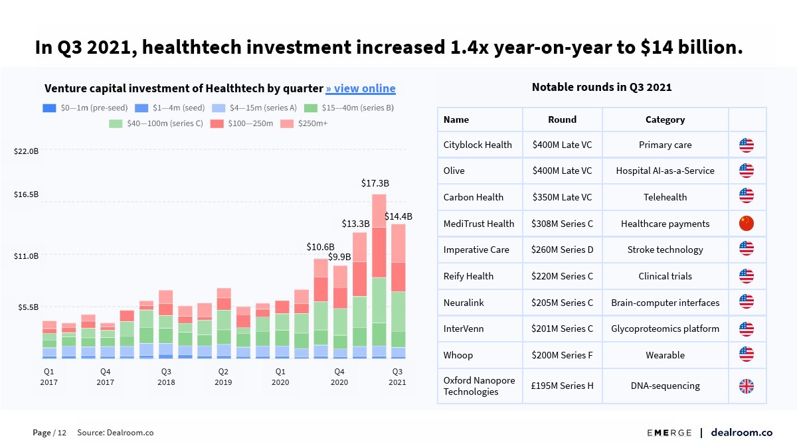Click the dealroom.co logo in the footer
797x448 pixels.
tap(741, 433)
